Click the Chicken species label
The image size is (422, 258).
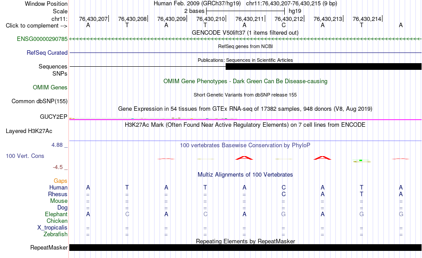pyautogui.click(x=57, y=221)
